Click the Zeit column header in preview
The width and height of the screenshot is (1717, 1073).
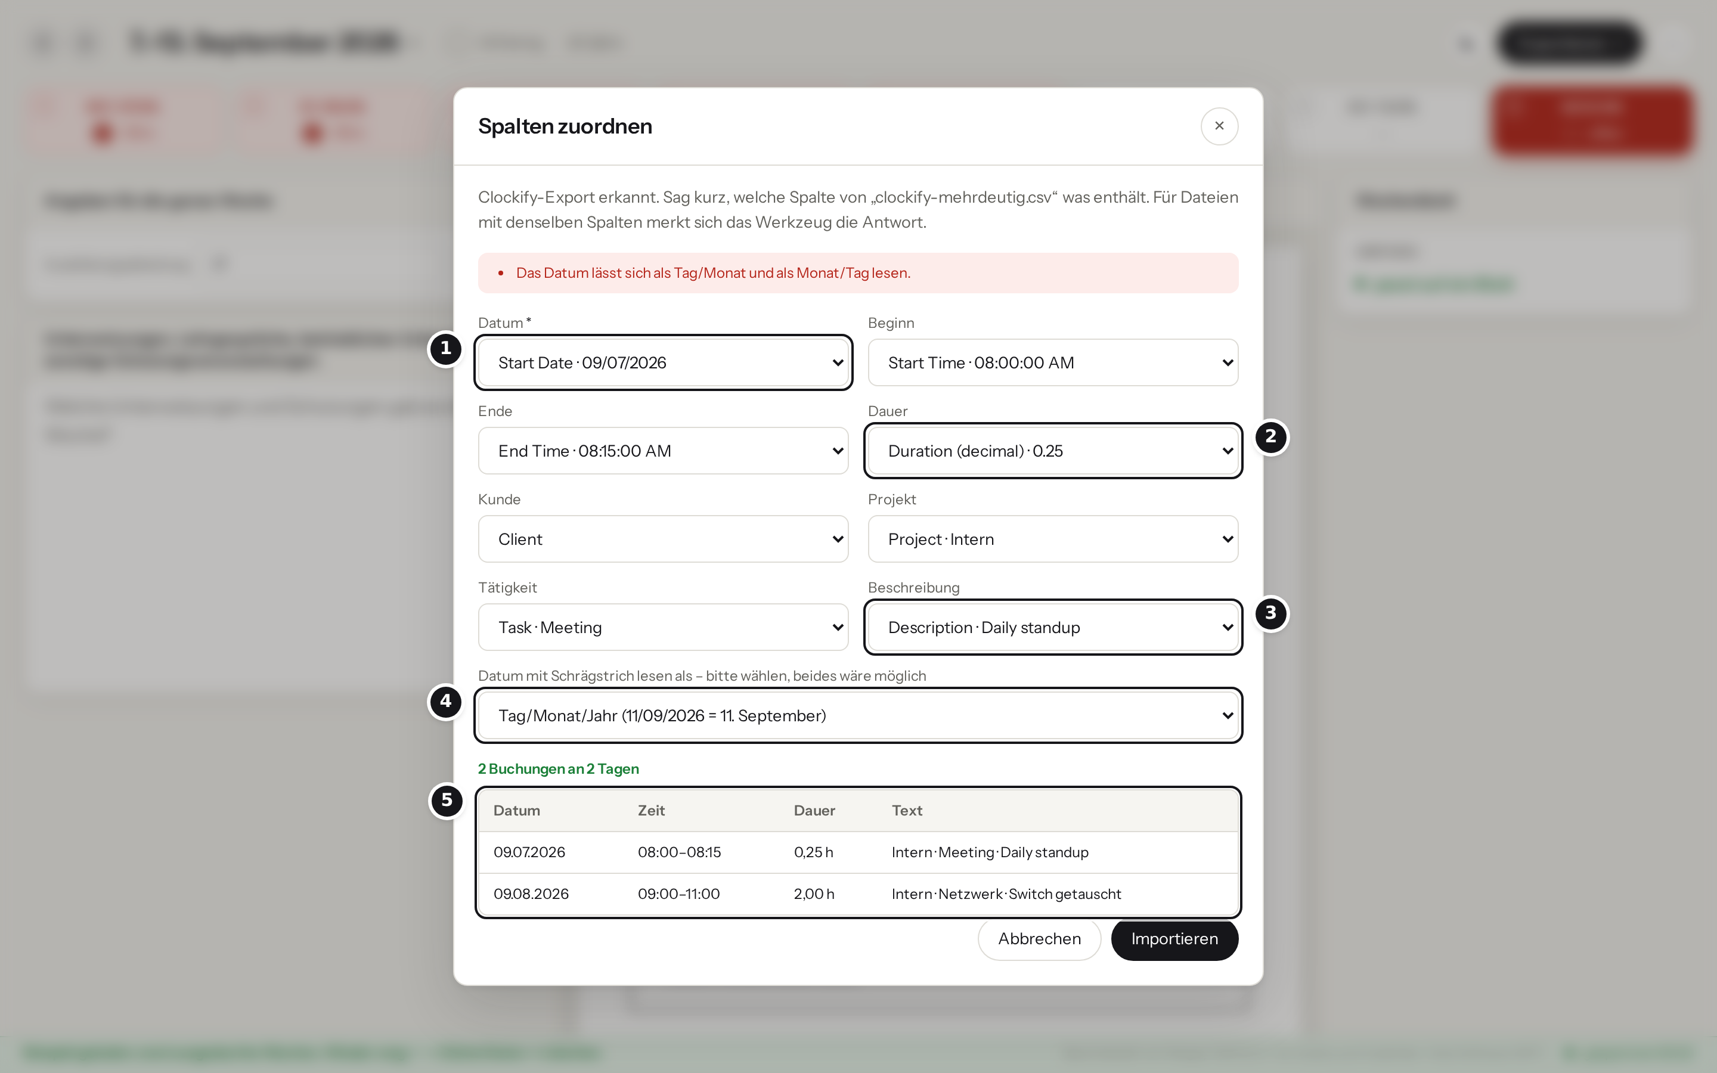[x=650, y=811]
